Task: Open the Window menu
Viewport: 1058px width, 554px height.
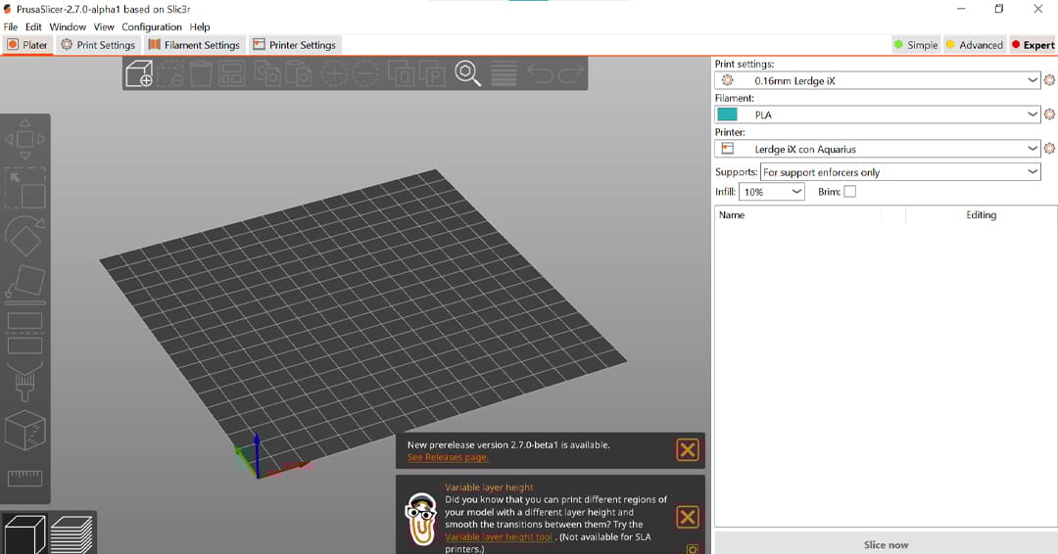Action: [x=68, y=27]
